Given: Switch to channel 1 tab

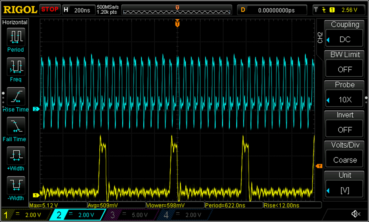Looking at the screenshot, I should point(26,215).
